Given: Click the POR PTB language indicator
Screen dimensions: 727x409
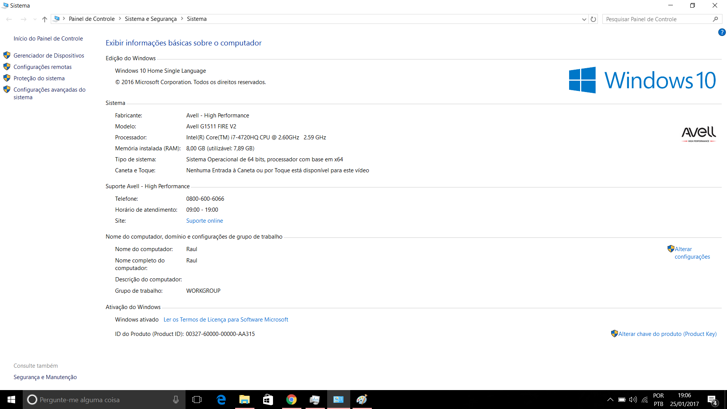Looking at the screenshot, I should (658, 400).
